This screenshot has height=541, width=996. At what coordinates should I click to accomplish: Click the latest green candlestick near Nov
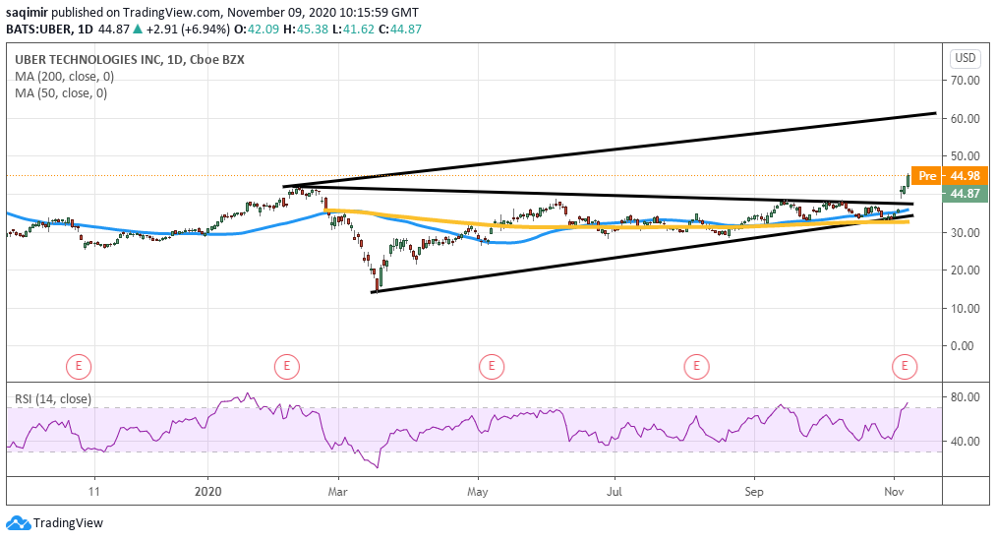tap(908, 180)
